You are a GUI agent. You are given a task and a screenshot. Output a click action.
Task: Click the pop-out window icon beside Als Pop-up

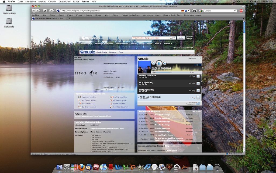click(200, 58)
